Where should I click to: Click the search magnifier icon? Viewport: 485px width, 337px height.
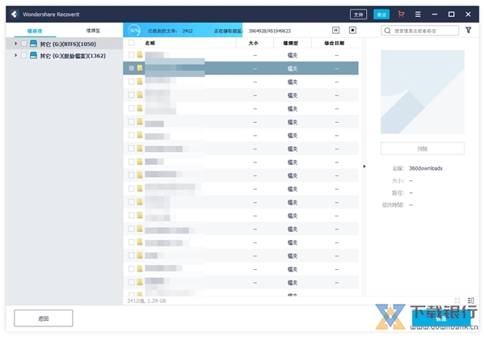click(387, 31)
